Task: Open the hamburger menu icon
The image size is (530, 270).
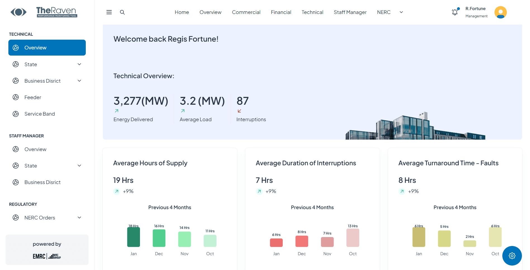Action: point(109,12)
